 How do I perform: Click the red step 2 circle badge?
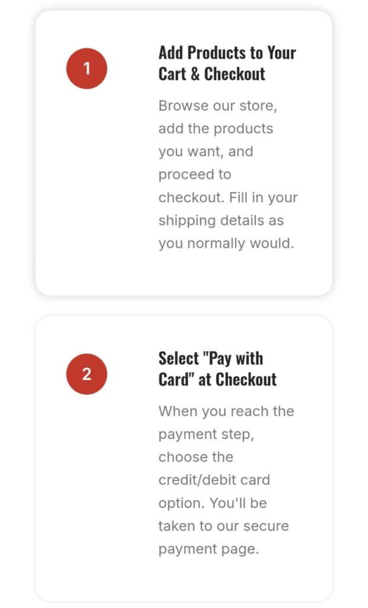(x=87, y=374)
